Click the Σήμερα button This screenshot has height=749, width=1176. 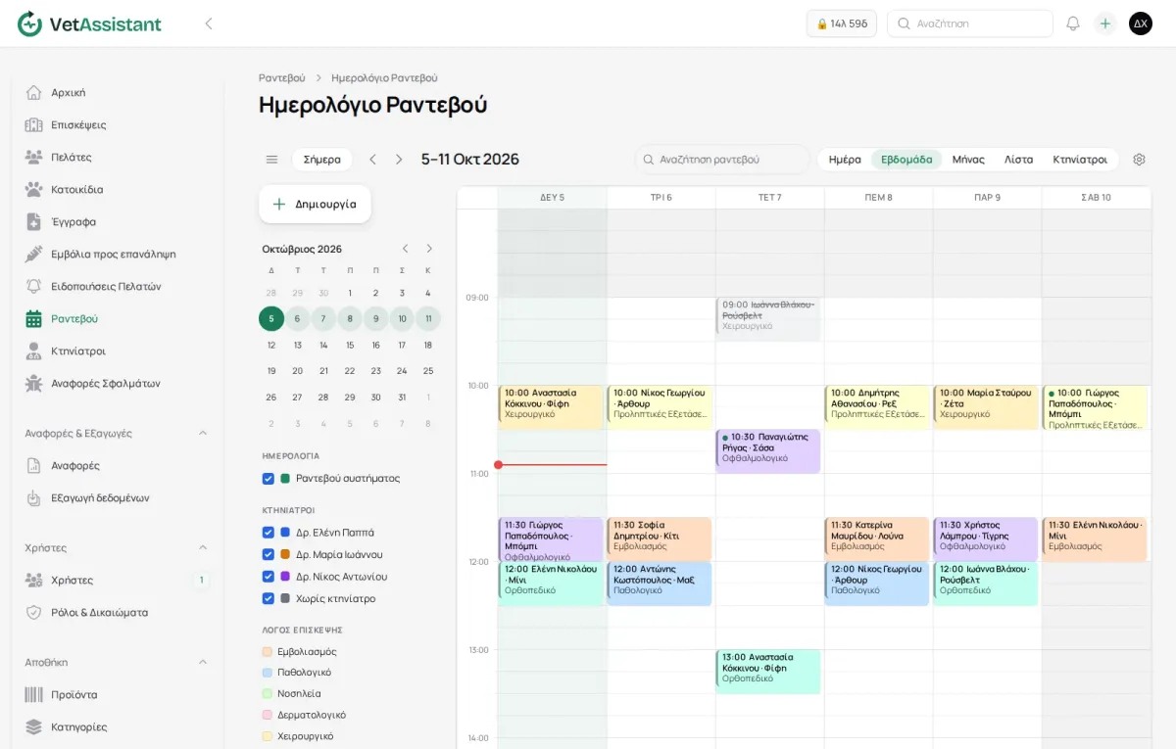click(322, 160)
